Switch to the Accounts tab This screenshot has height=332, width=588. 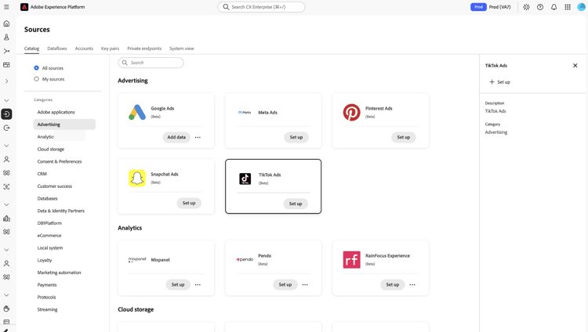84,49
